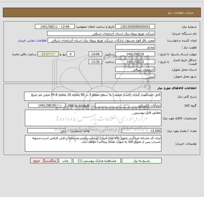Click the request creator field مجید باقر قهار
The image size is (204, 197).
pyautogui.click(x=101, y=40)
